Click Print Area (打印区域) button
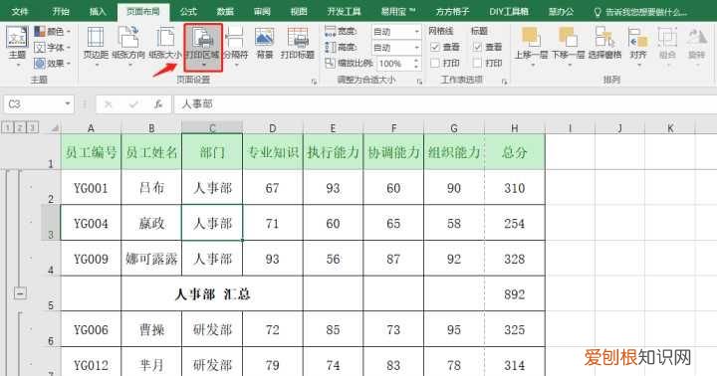The height and width of the screenshot is (376, 717). pyautogui.click(x=203, y=48)
